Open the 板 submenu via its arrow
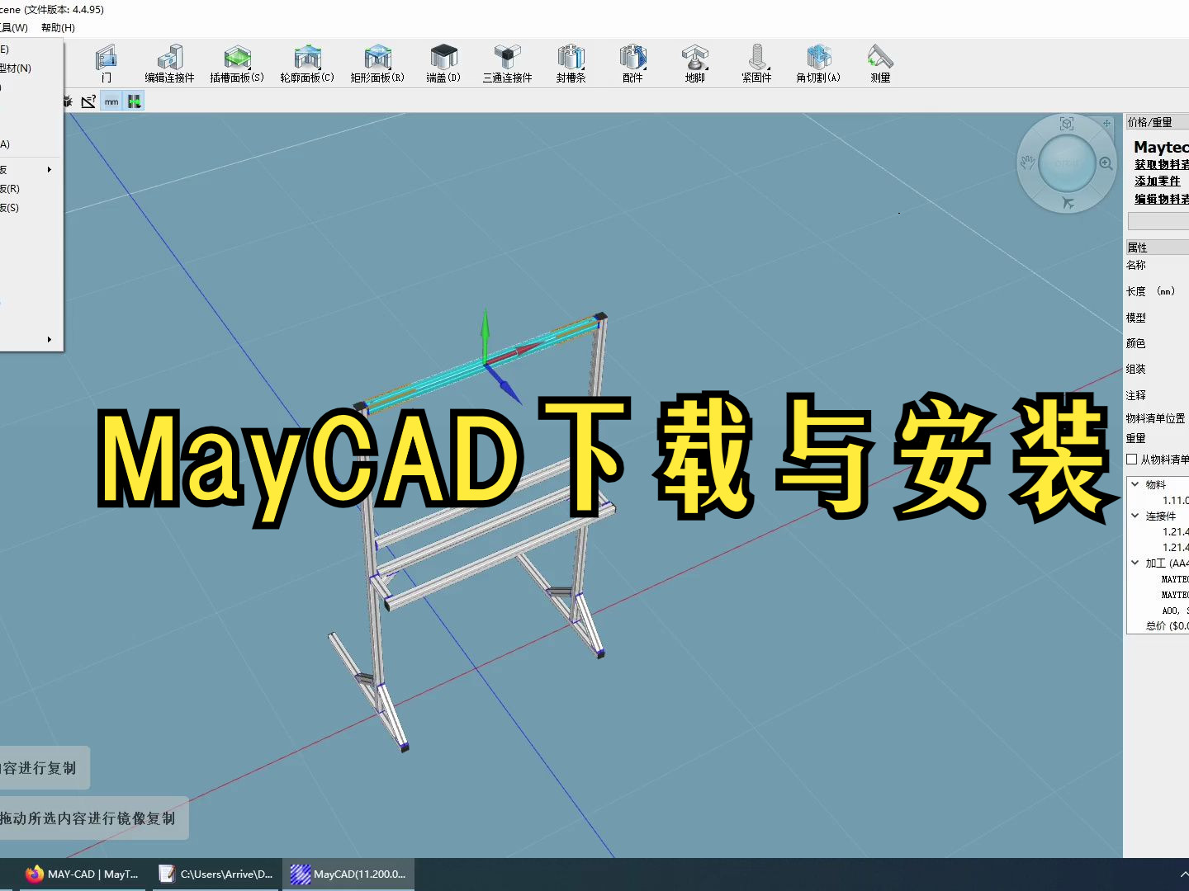 [50, 170]
